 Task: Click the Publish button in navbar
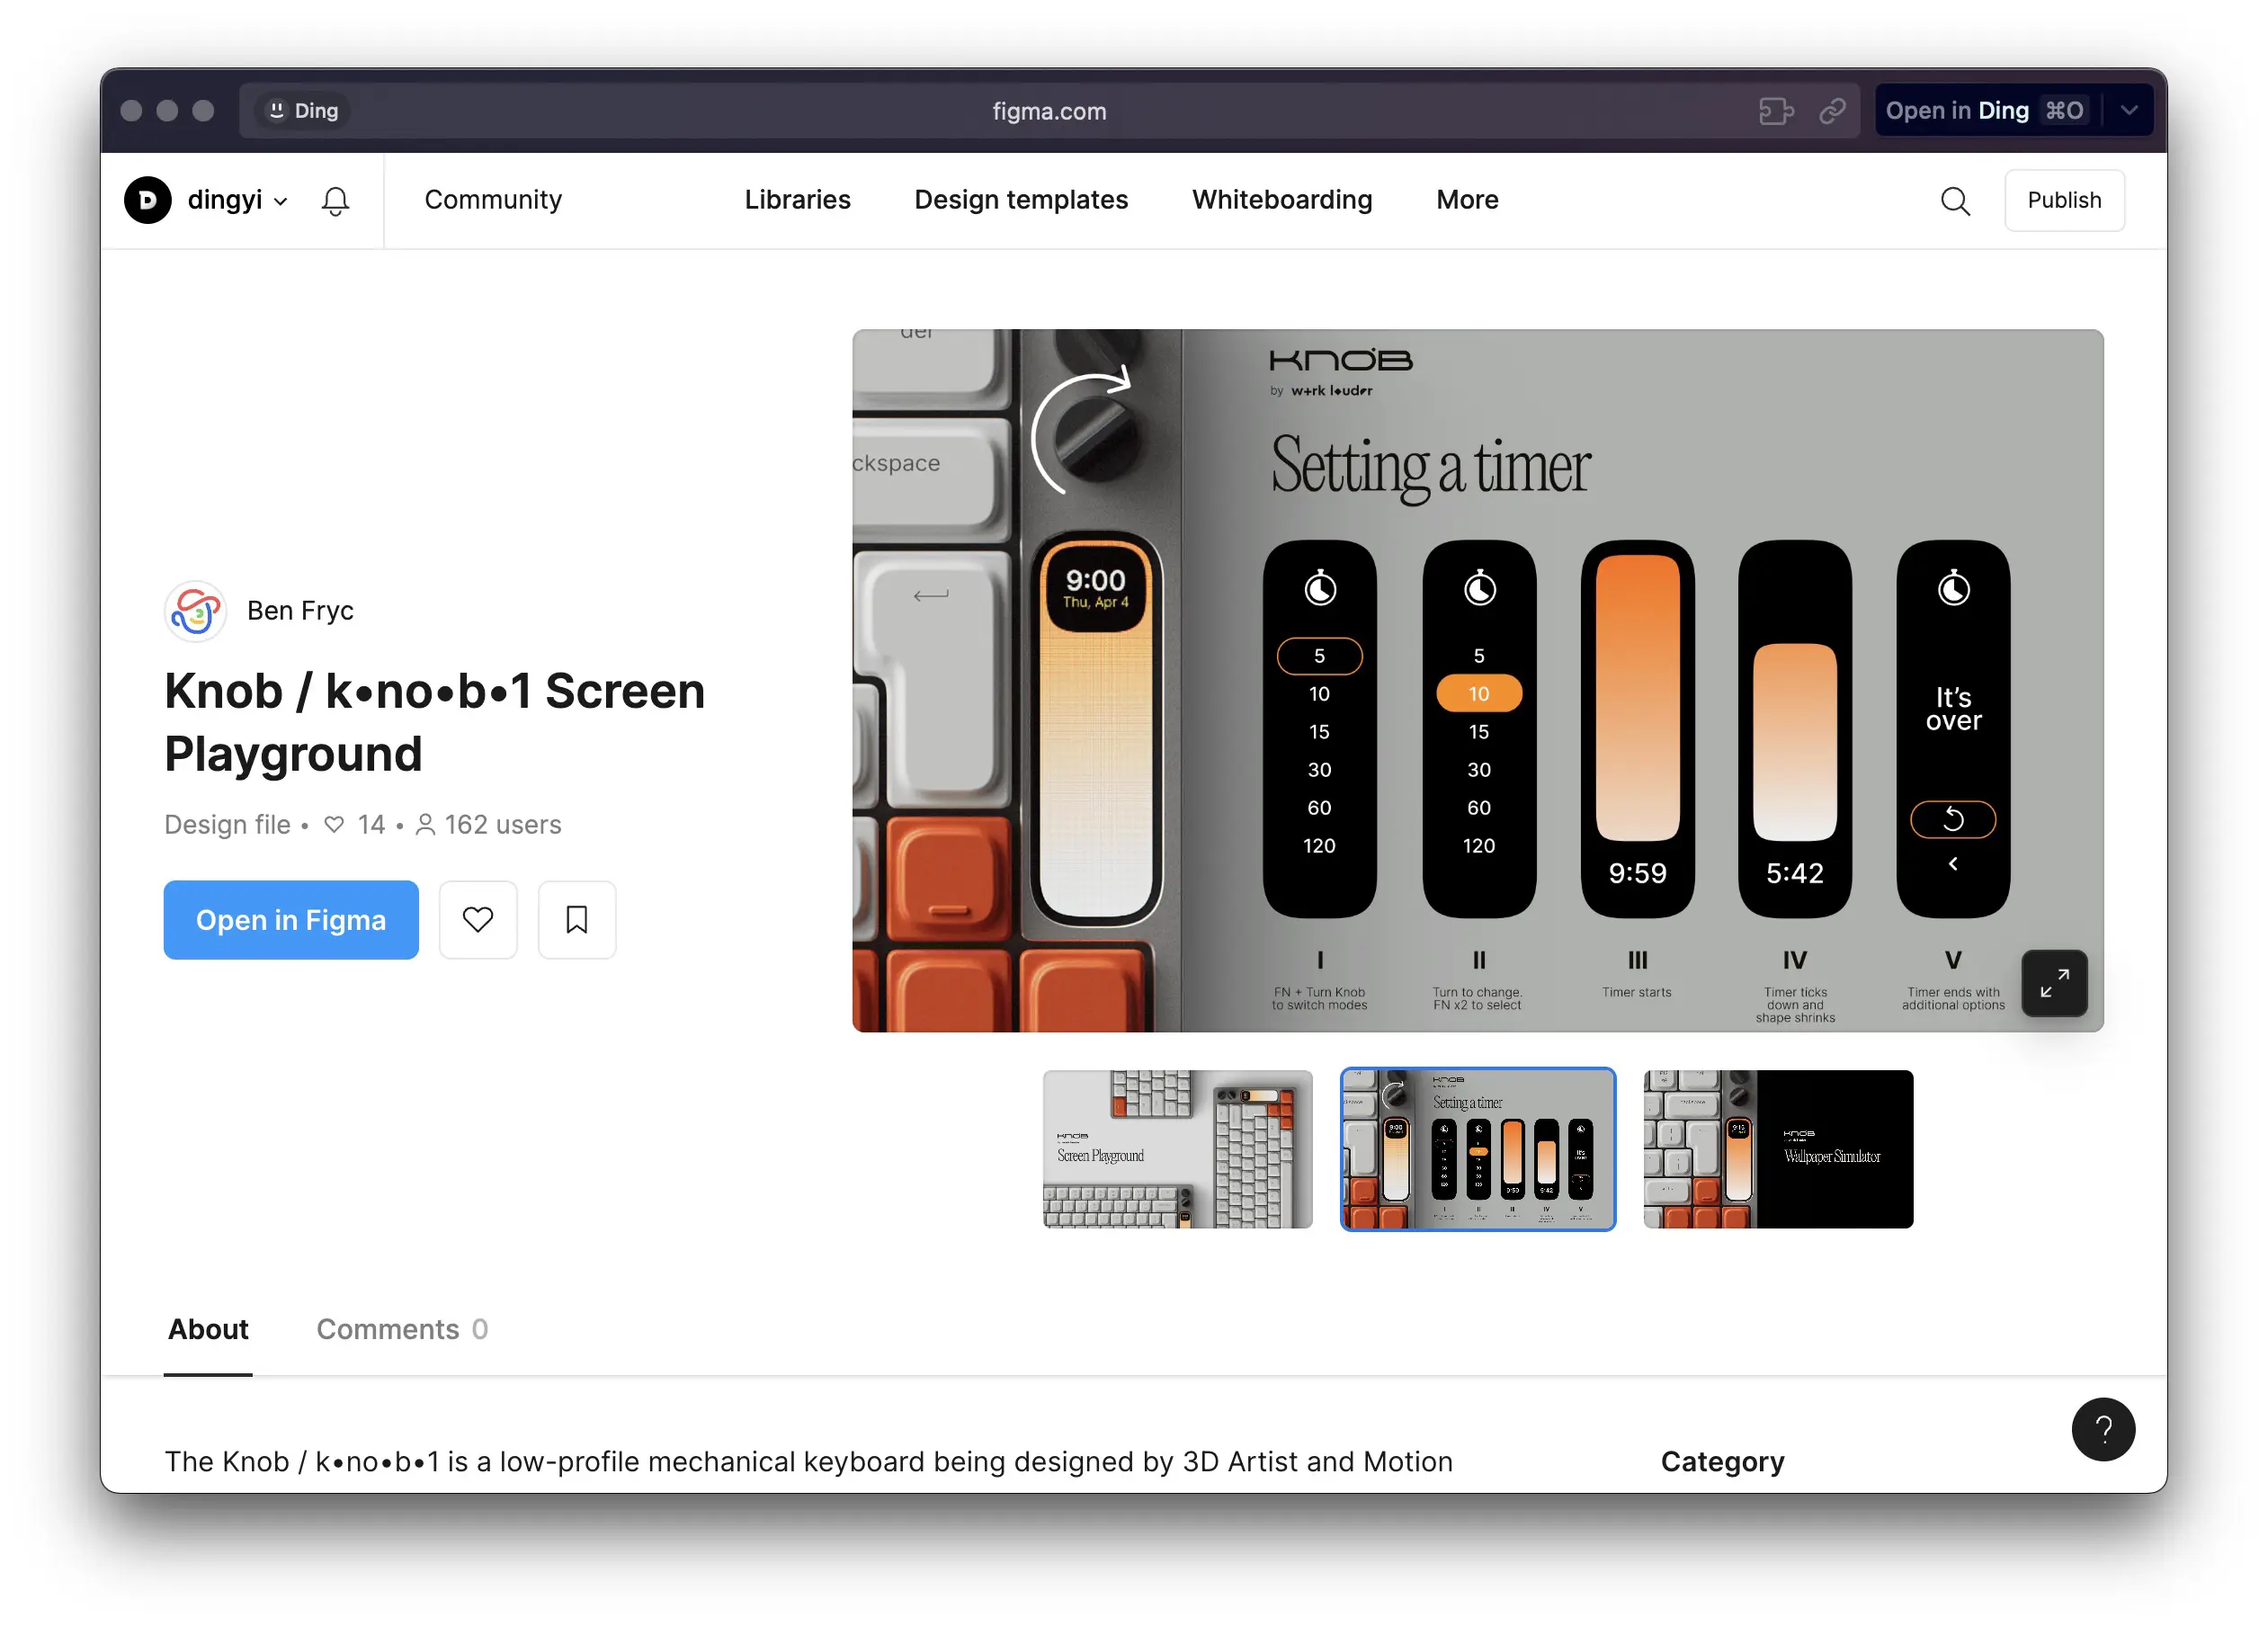point(2064,199)
